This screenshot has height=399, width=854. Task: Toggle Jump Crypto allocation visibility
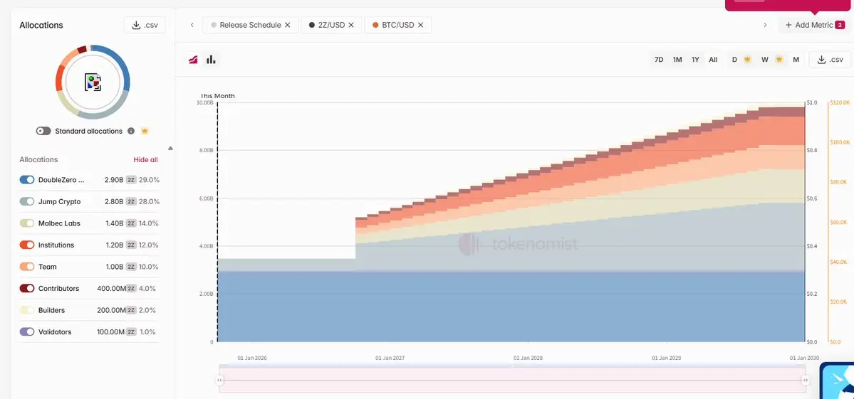point(26,202)
